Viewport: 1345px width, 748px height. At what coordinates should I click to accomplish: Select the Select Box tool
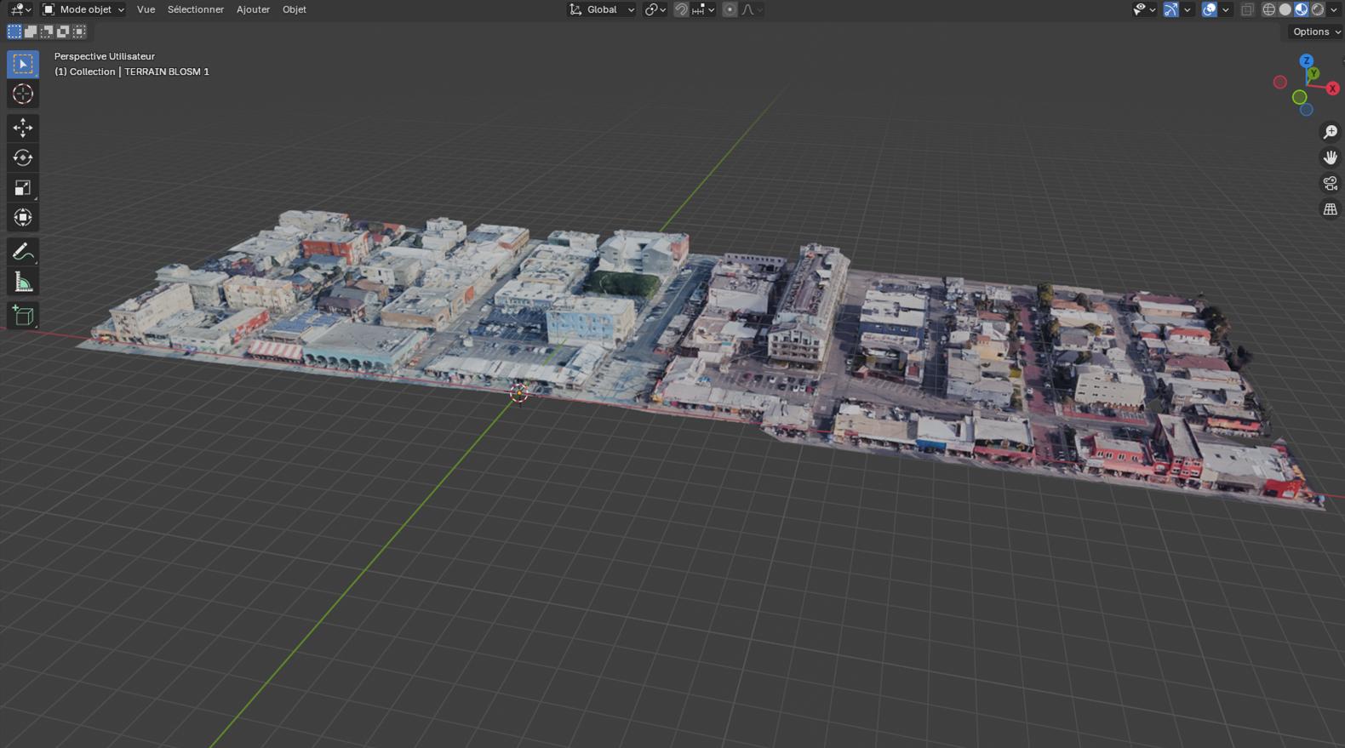[23, 64]
